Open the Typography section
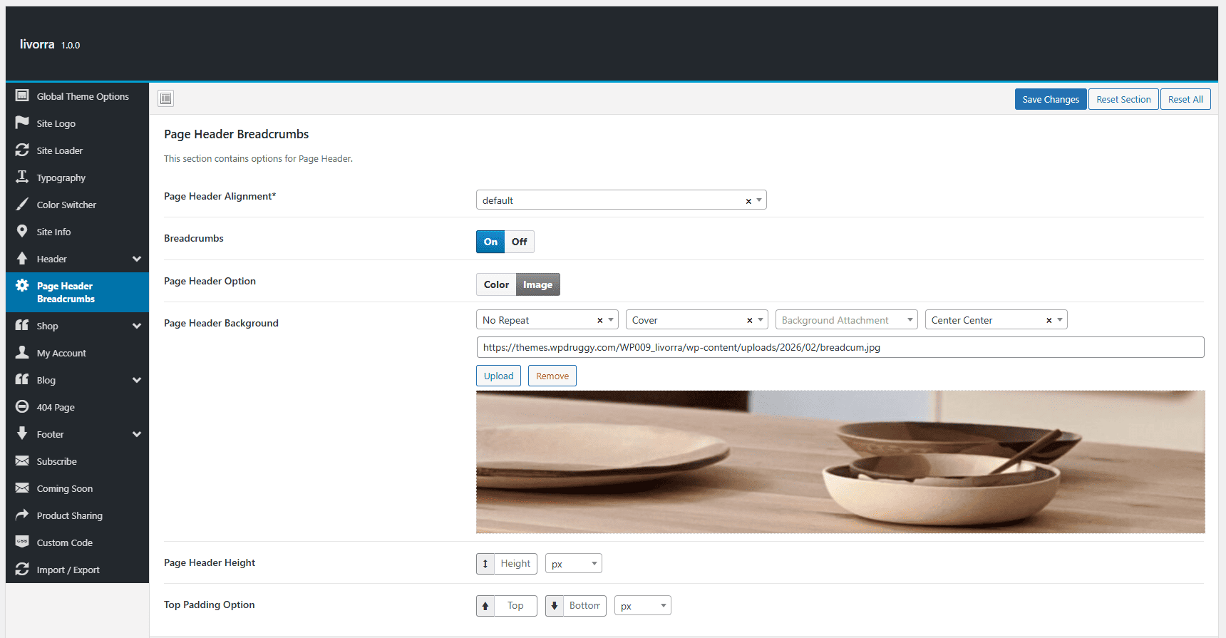This screenshot has width=1226, height=638. [77, 177]
